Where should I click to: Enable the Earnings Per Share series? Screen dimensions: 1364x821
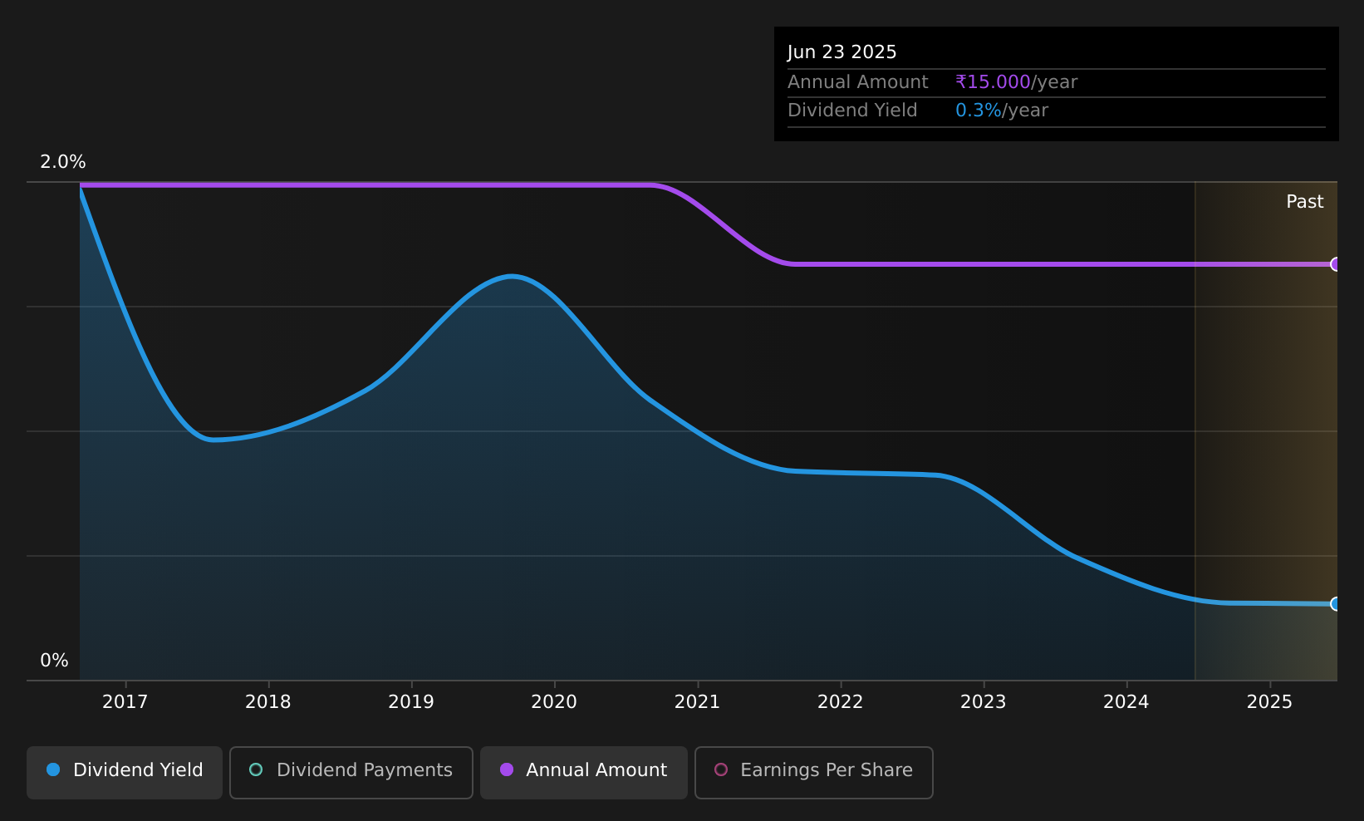(813, 772)
